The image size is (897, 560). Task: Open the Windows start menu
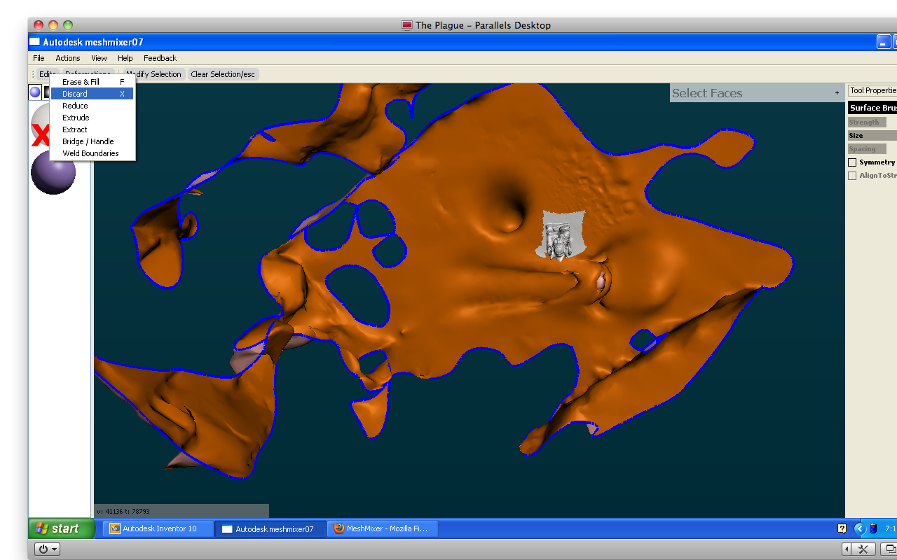62,528
